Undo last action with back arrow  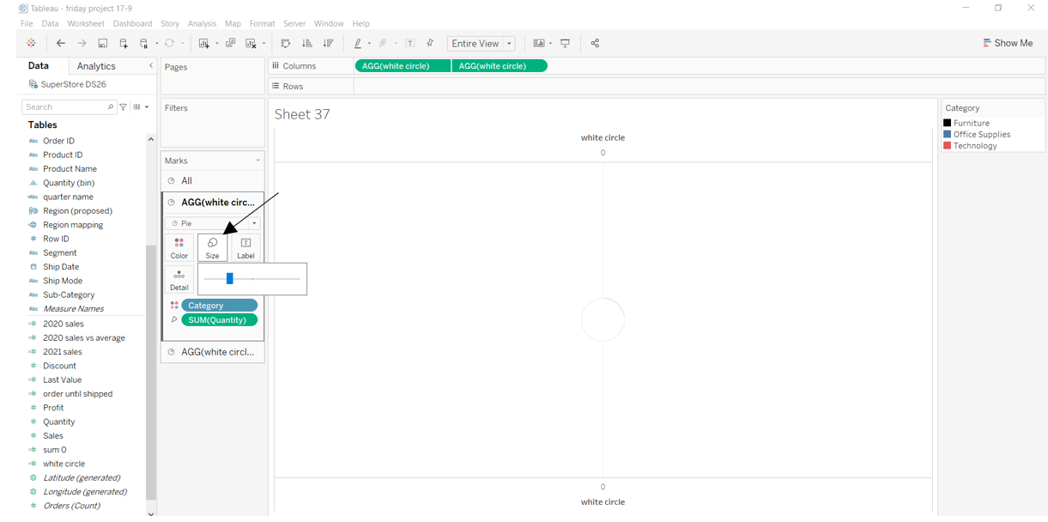pos(60,43)
